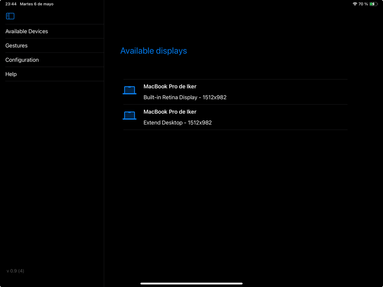This screenshot has width=383, height=287.
Task: Tap the battery charging icon
Action: click(373, 4)
